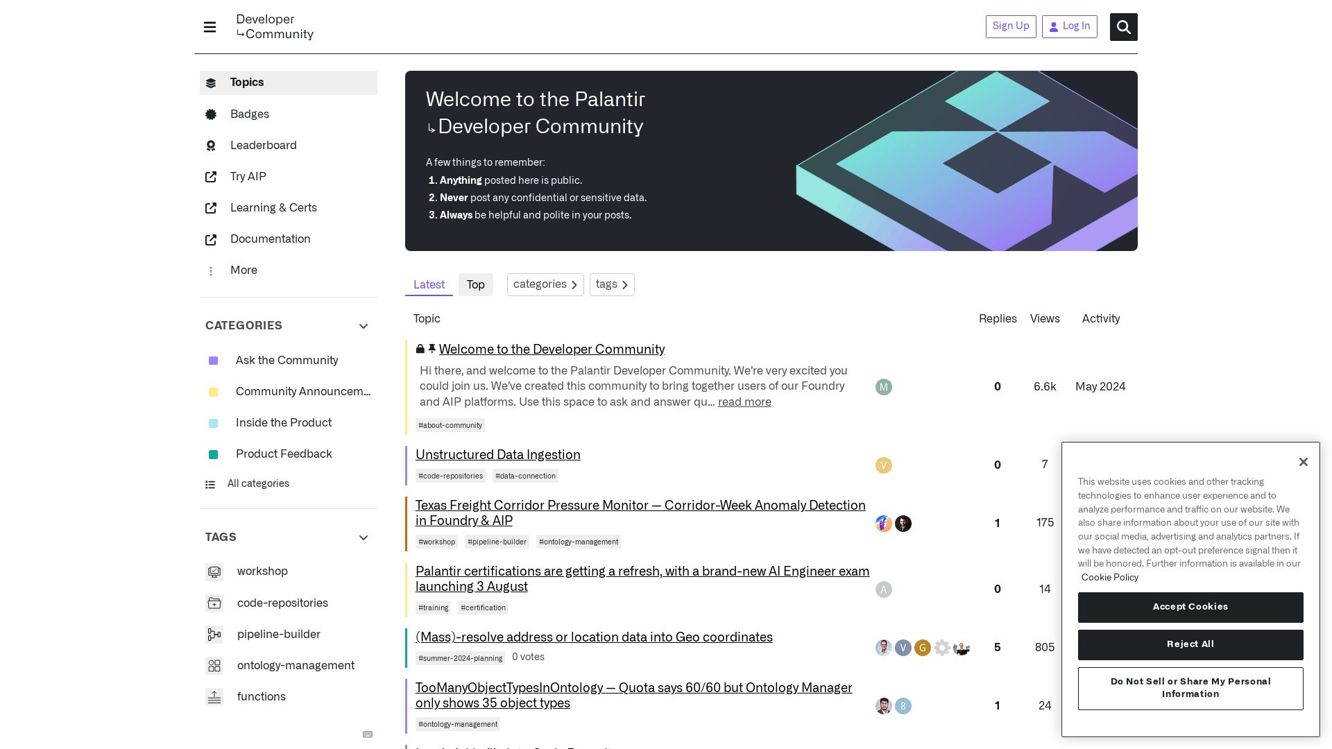Close the cookie consent banner
Viewport: 1332px width, 749px height.
coord(1303,462)
